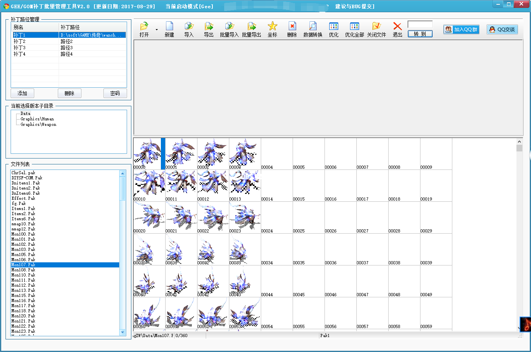Select the Graphics\Weapon tree node
The width and height of the screenshot is (531, 352).
[39, 124]
